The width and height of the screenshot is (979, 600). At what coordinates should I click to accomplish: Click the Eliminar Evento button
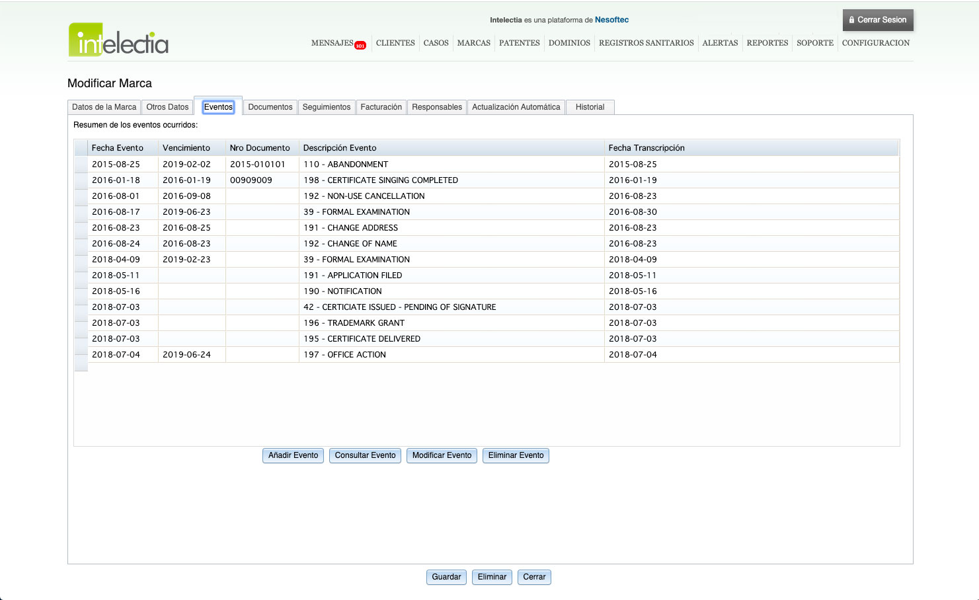tap(516, 455)
